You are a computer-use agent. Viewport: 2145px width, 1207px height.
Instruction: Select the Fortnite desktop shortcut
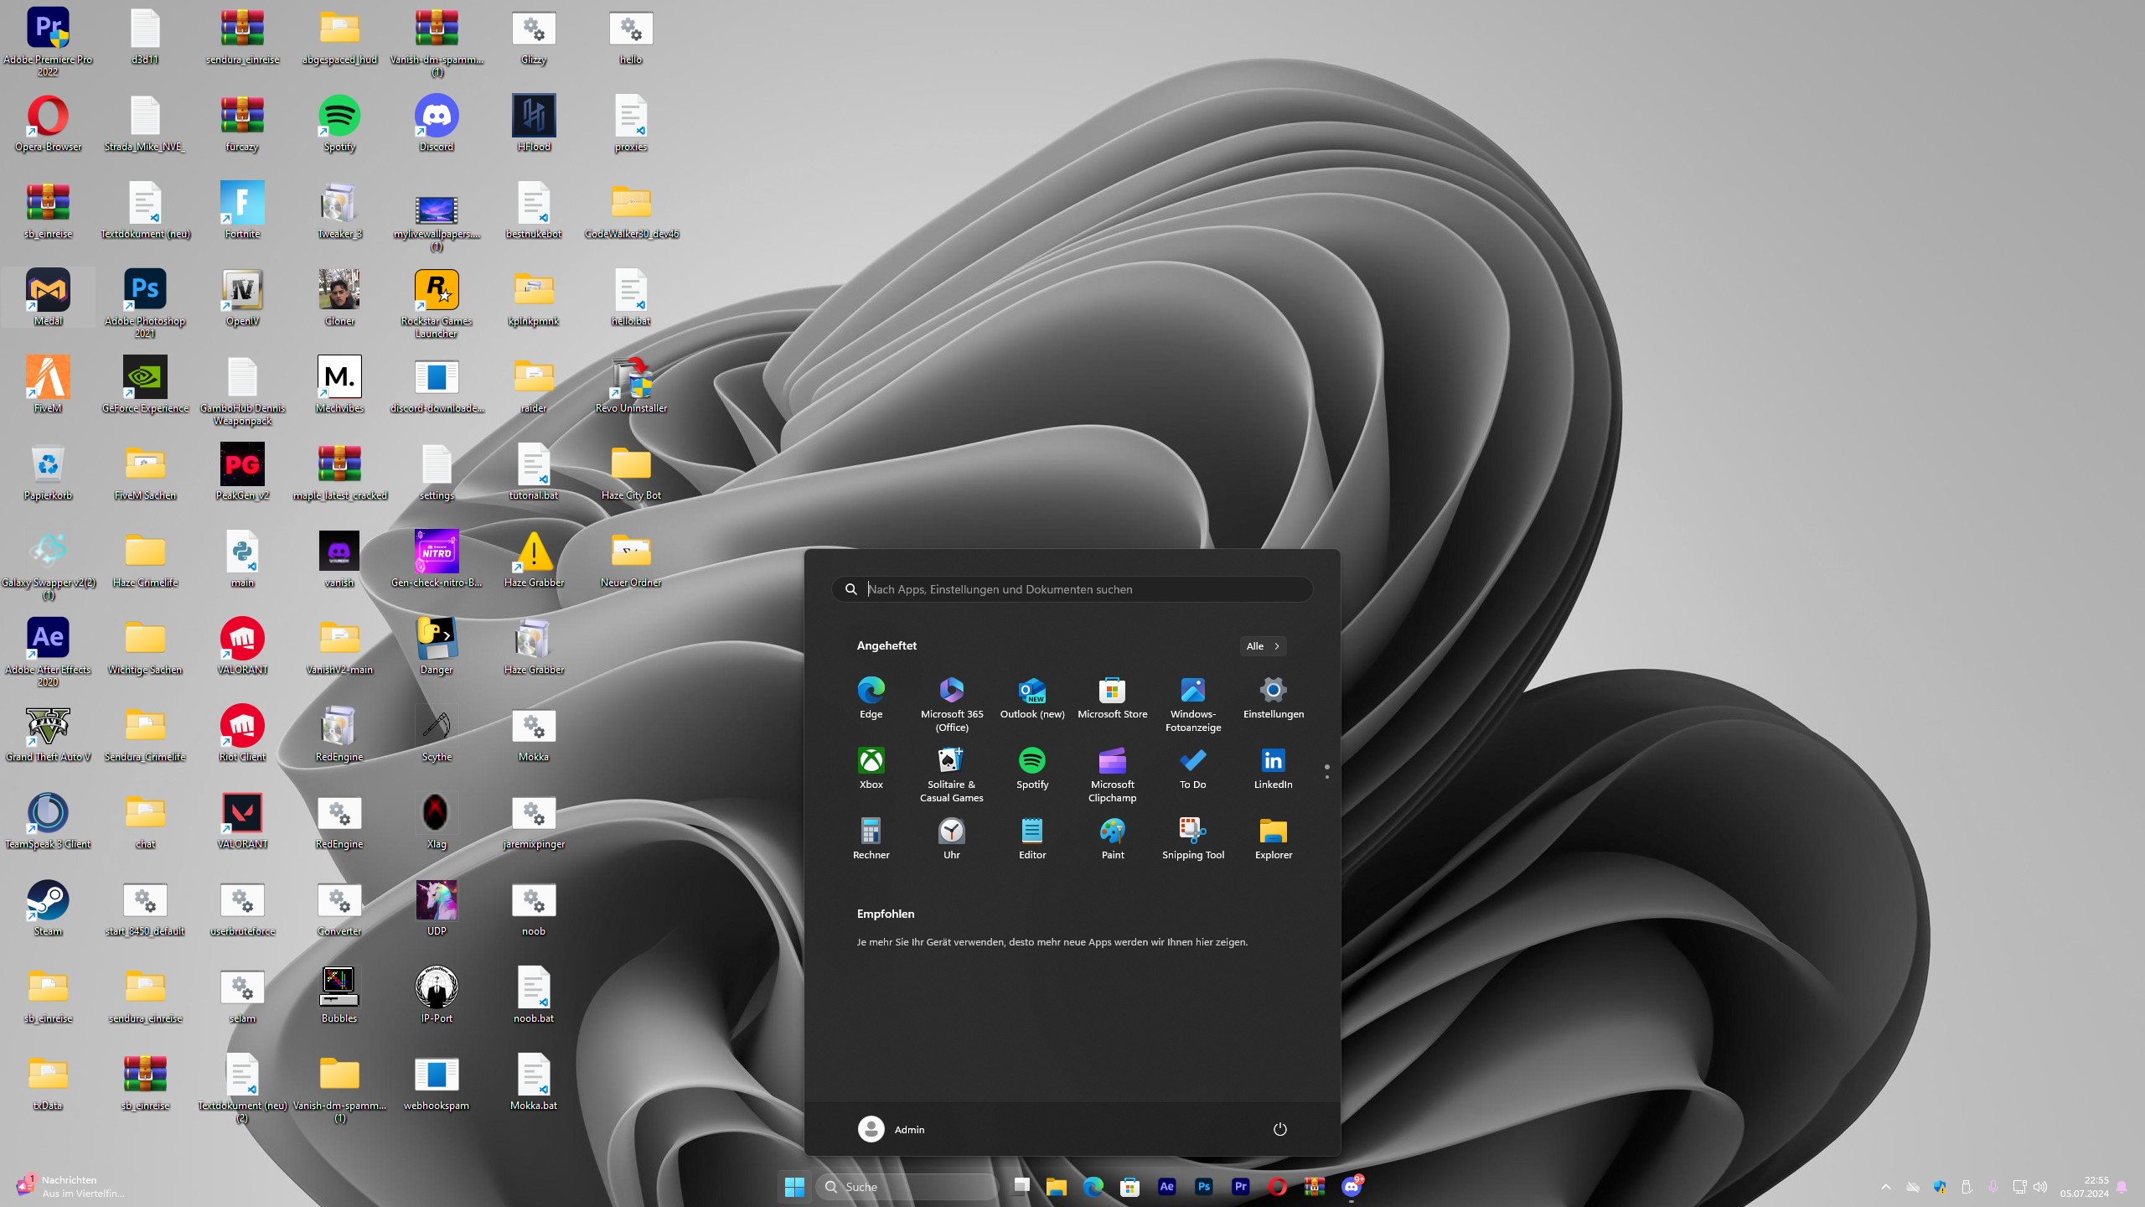click(242, 210)
